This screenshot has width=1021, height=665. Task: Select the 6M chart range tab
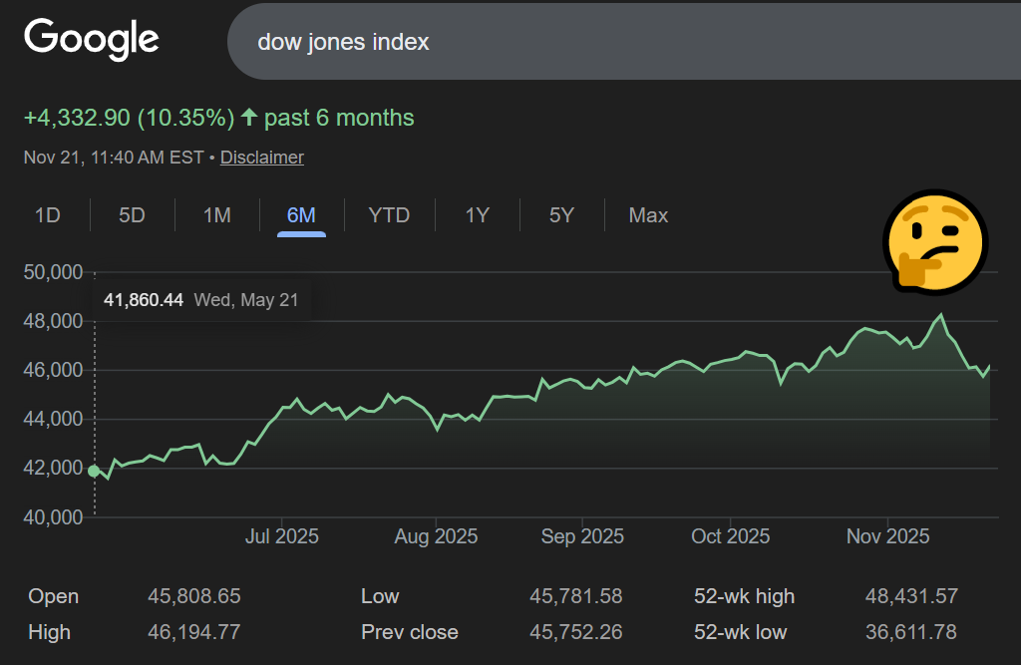301,215
